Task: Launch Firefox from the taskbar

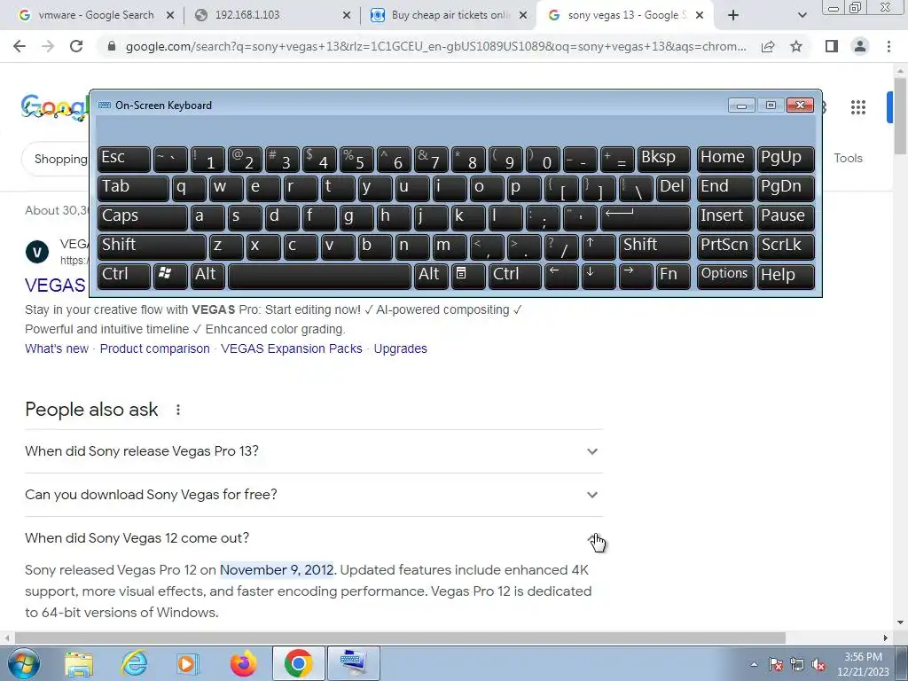Action: (243, 663)
